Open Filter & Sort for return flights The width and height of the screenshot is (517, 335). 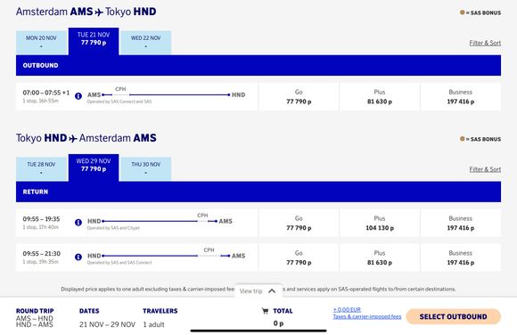(x=485, y=169)
